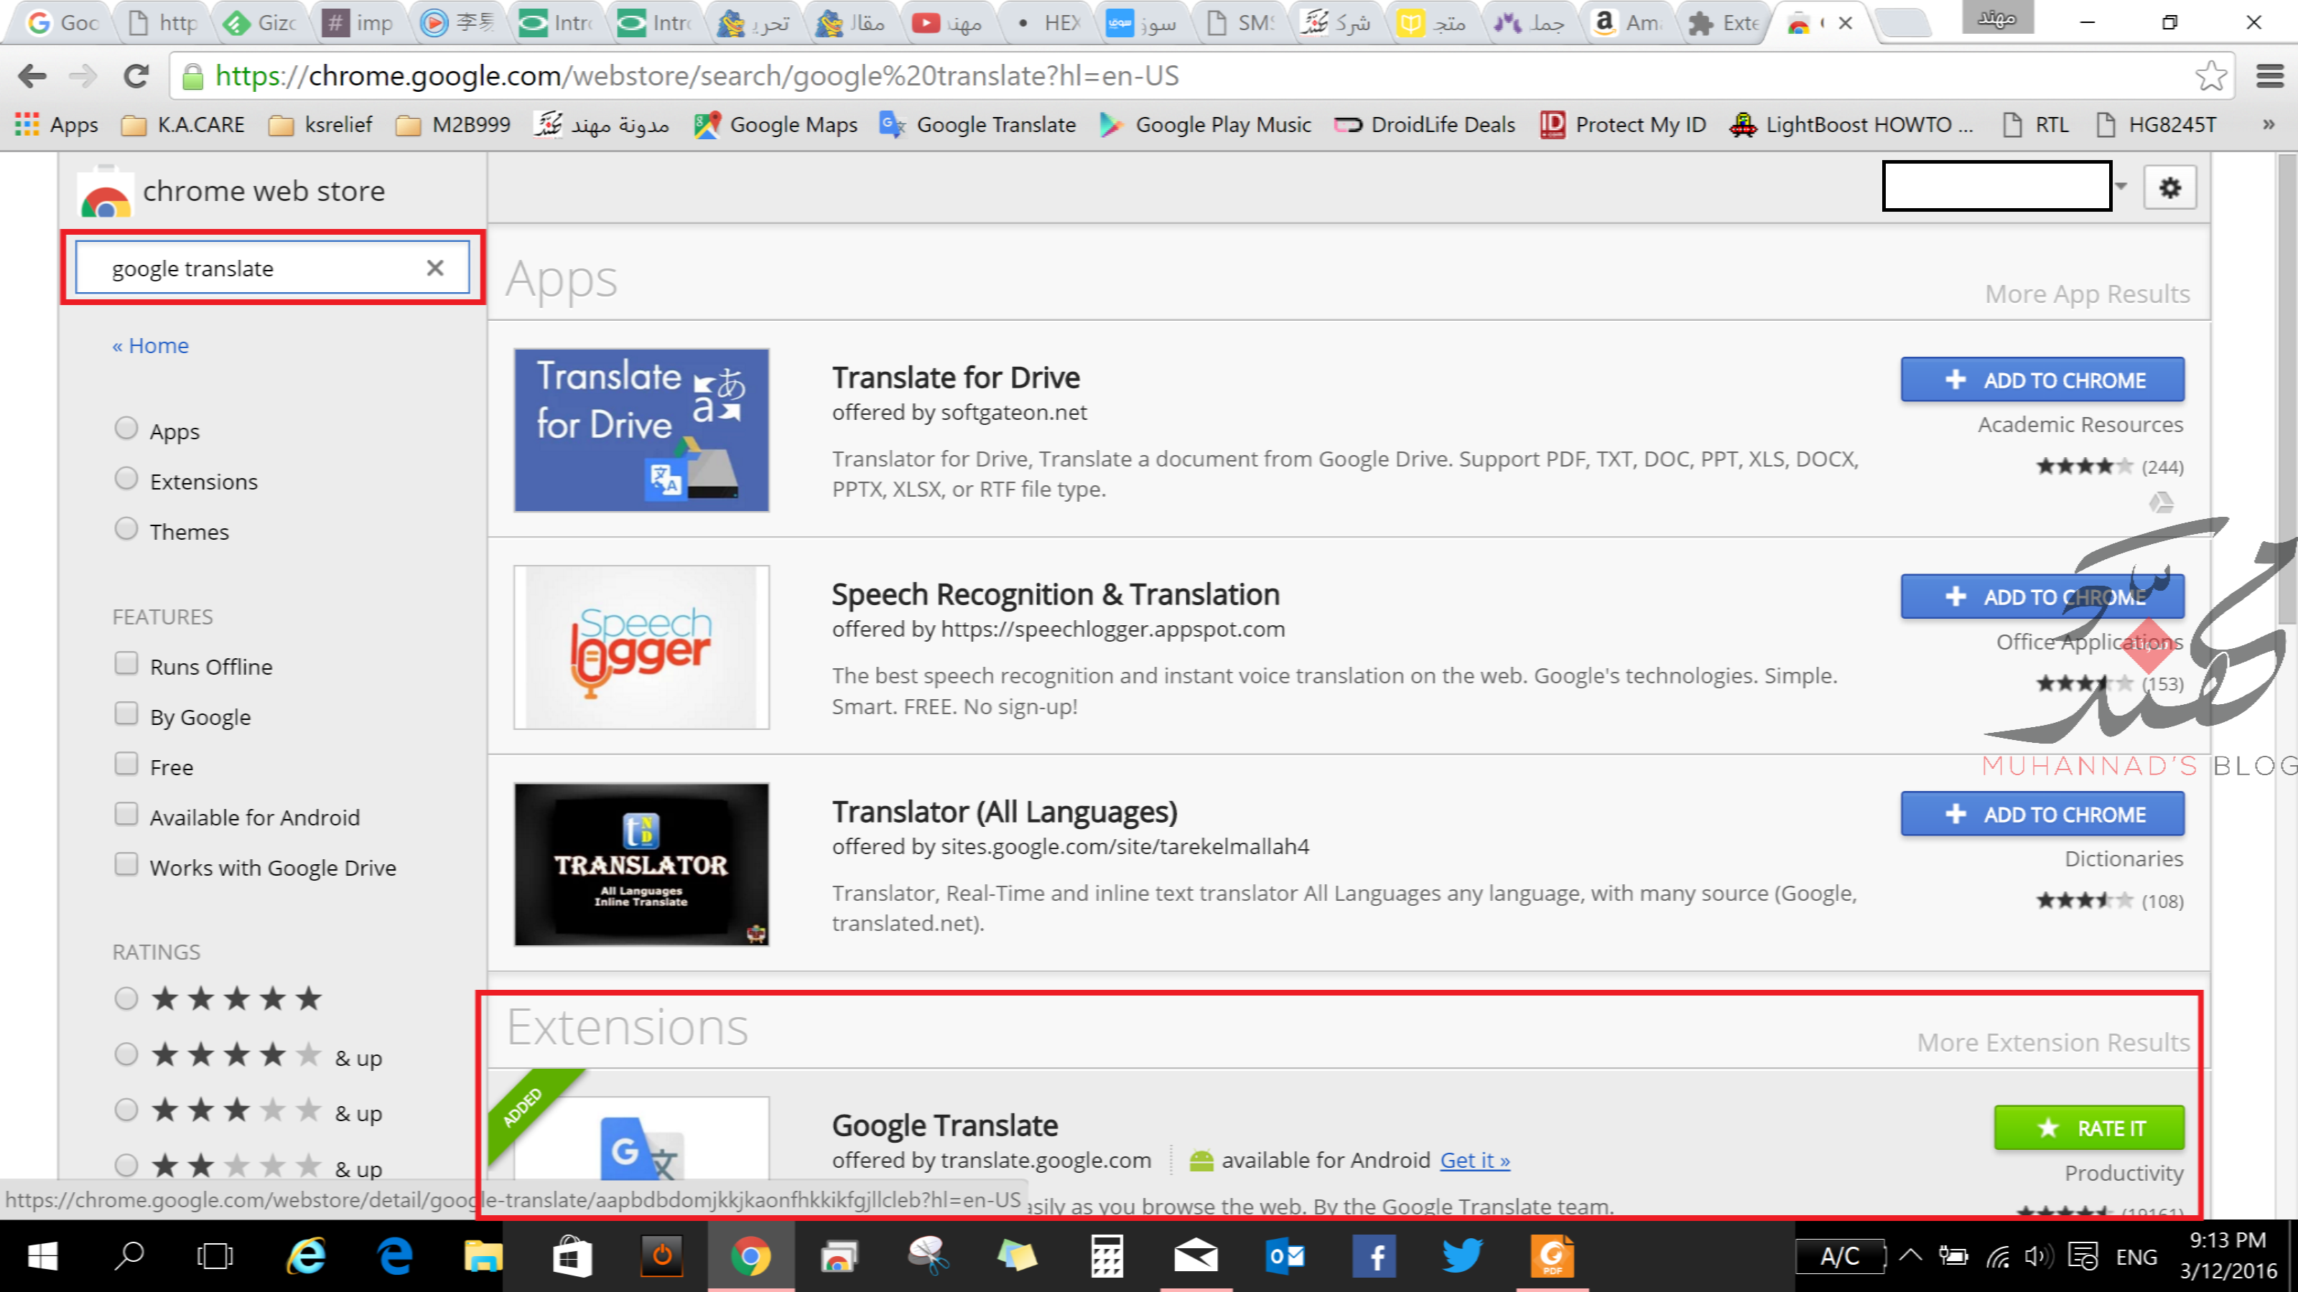Add Translator (All Languages) to Chrome
Viewport: 2298px width, 1292px height.
pos(2043,814)
